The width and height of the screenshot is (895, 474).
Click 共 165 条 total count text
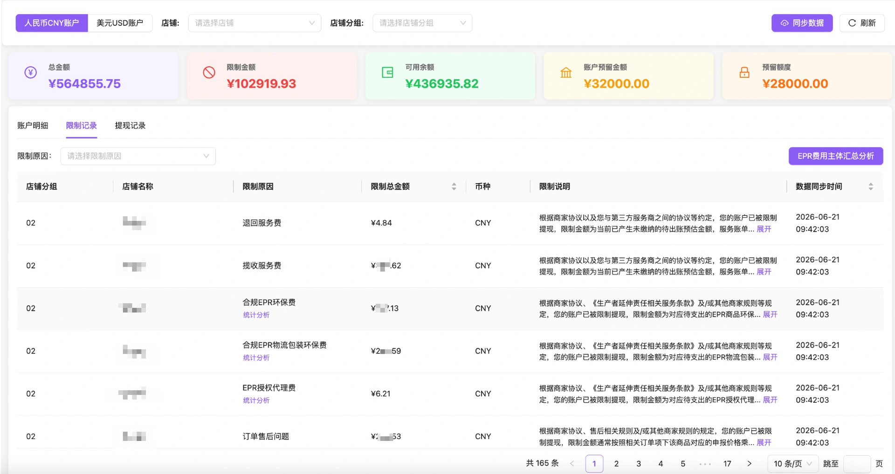(542, 463)
